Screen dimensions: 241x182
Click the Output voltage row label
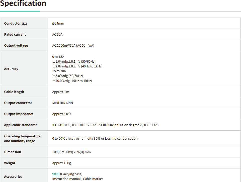(16, 45)
